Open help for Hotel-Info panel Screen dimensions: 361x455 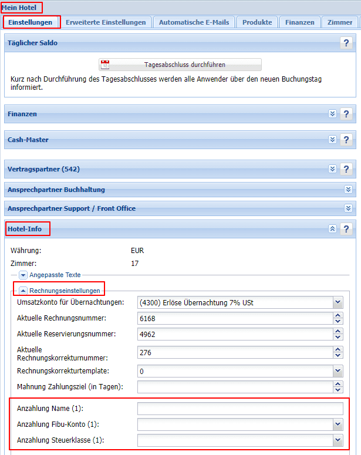(x=346, y=229)
